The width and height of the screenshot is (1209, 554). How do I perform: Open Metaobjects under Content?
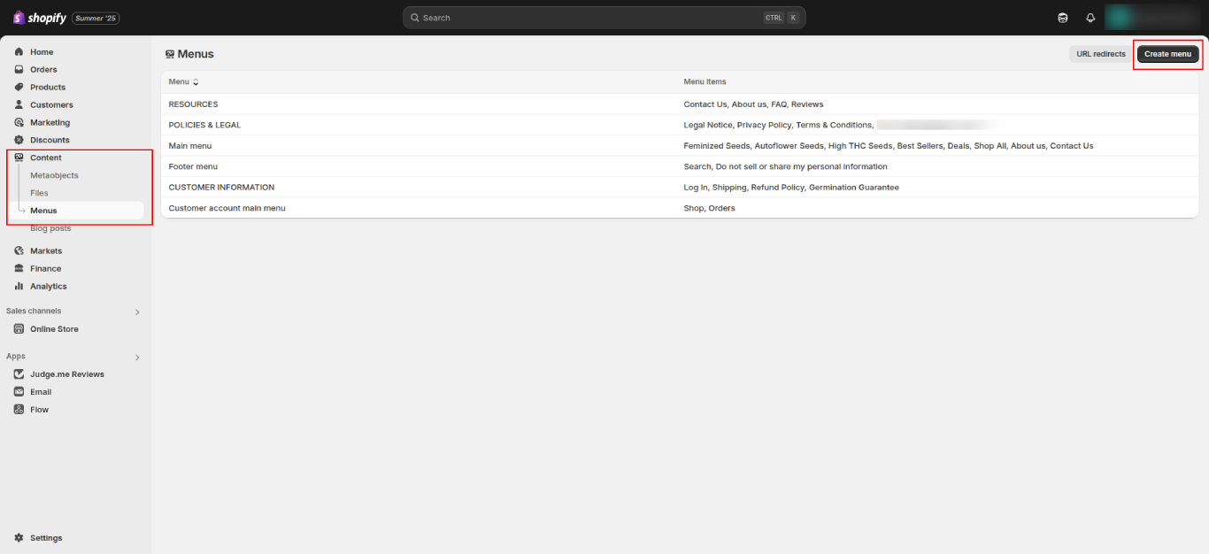pyautogui.click(x=54, y=175)
